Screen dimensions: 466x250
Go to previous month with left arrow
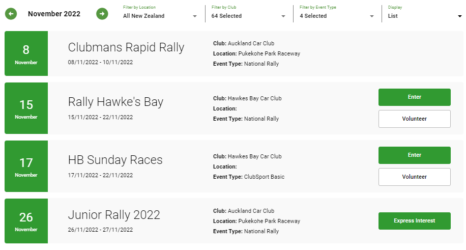tap(11, 14)
